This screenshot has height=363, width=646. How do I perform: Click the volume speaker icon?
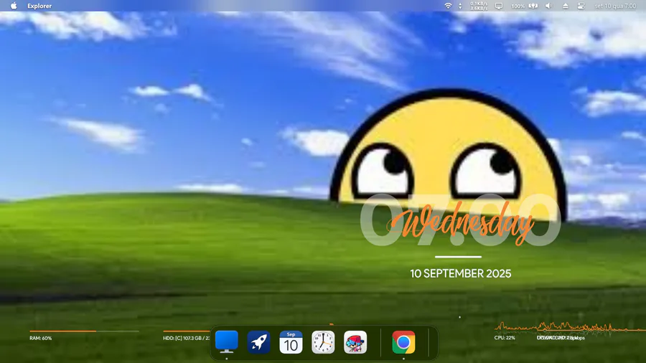[548, 6]
